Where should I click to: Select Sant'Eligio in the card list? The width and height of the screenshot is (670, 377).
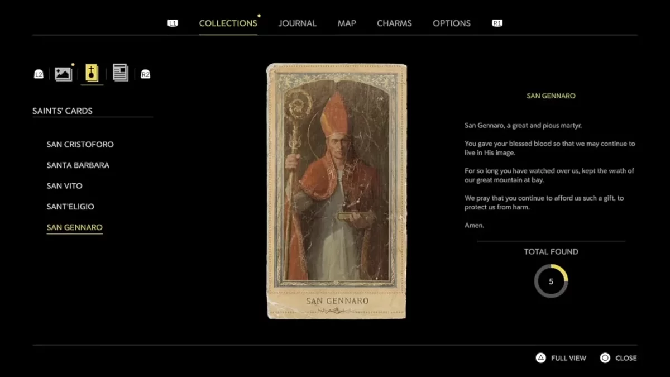[70, 207]
